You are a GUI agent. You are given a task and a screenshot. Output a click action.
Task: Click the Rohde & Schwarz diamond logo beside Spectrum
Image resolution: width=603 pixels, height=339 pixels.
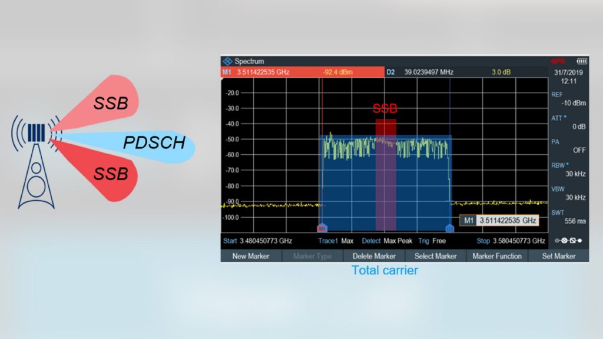(228, 61)
